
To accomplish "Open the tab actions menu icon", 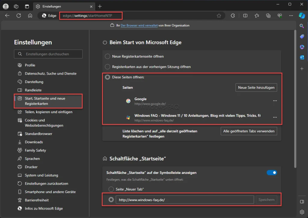I will 27,7.
